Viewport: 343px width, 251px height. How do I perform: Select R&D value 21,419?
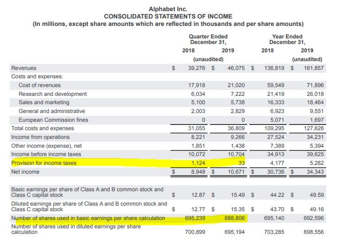pyautogui.click(x=276, y=94)
